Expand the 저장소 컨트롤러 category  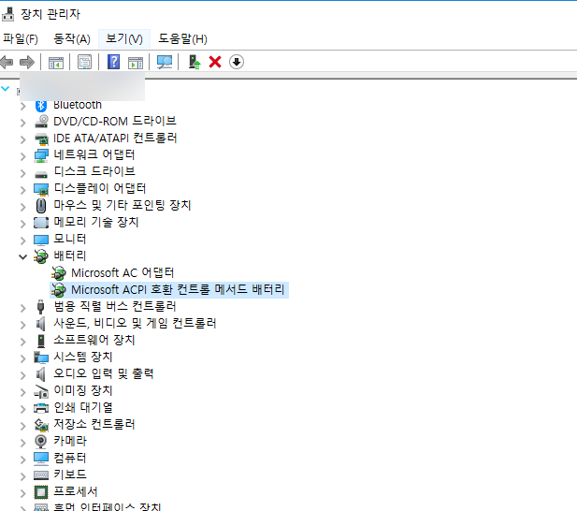(x=23, y=426)
